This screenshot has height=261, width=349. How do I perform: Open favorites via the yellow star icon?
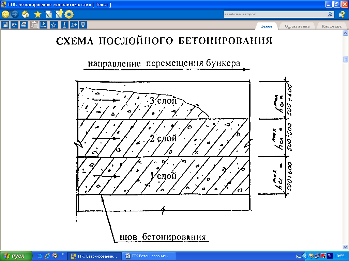[38, 15]
